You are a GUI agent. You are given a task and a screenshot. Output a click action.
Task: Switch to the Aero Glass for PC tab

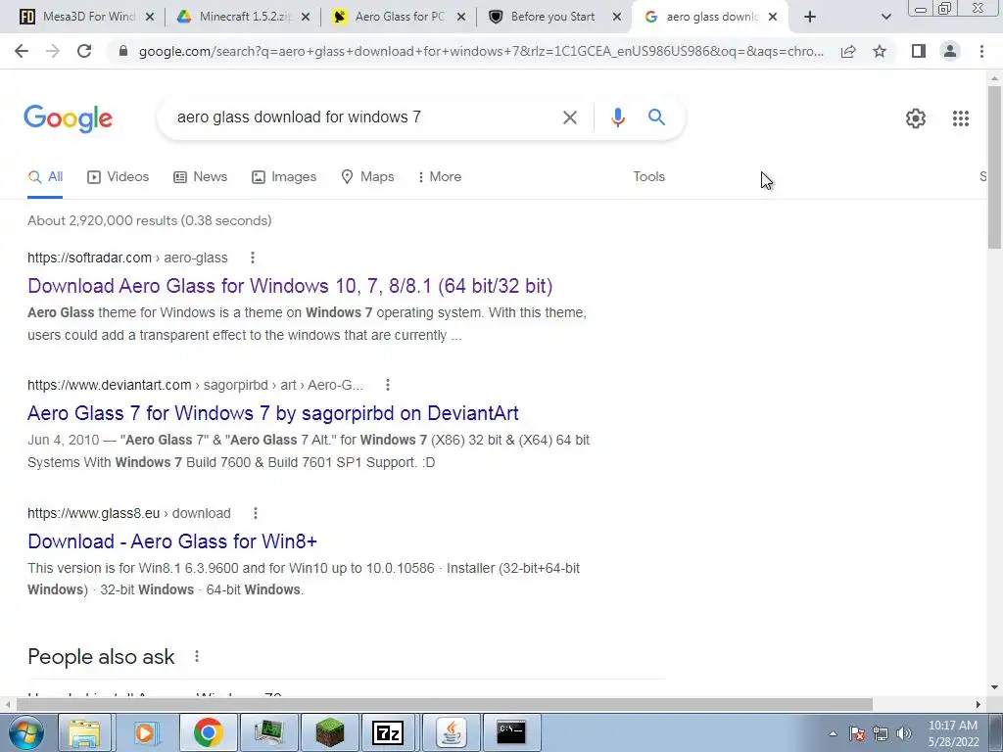pos(398,17)
